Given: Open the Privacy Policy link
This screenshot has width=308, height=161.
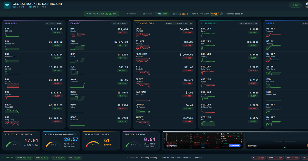Looking at the screenshot, I should (149, 158).
